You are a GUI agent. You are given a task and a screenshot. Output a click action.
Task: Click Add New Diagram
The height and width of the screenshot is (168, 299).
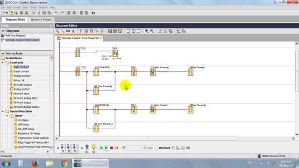tap(15, 35)
